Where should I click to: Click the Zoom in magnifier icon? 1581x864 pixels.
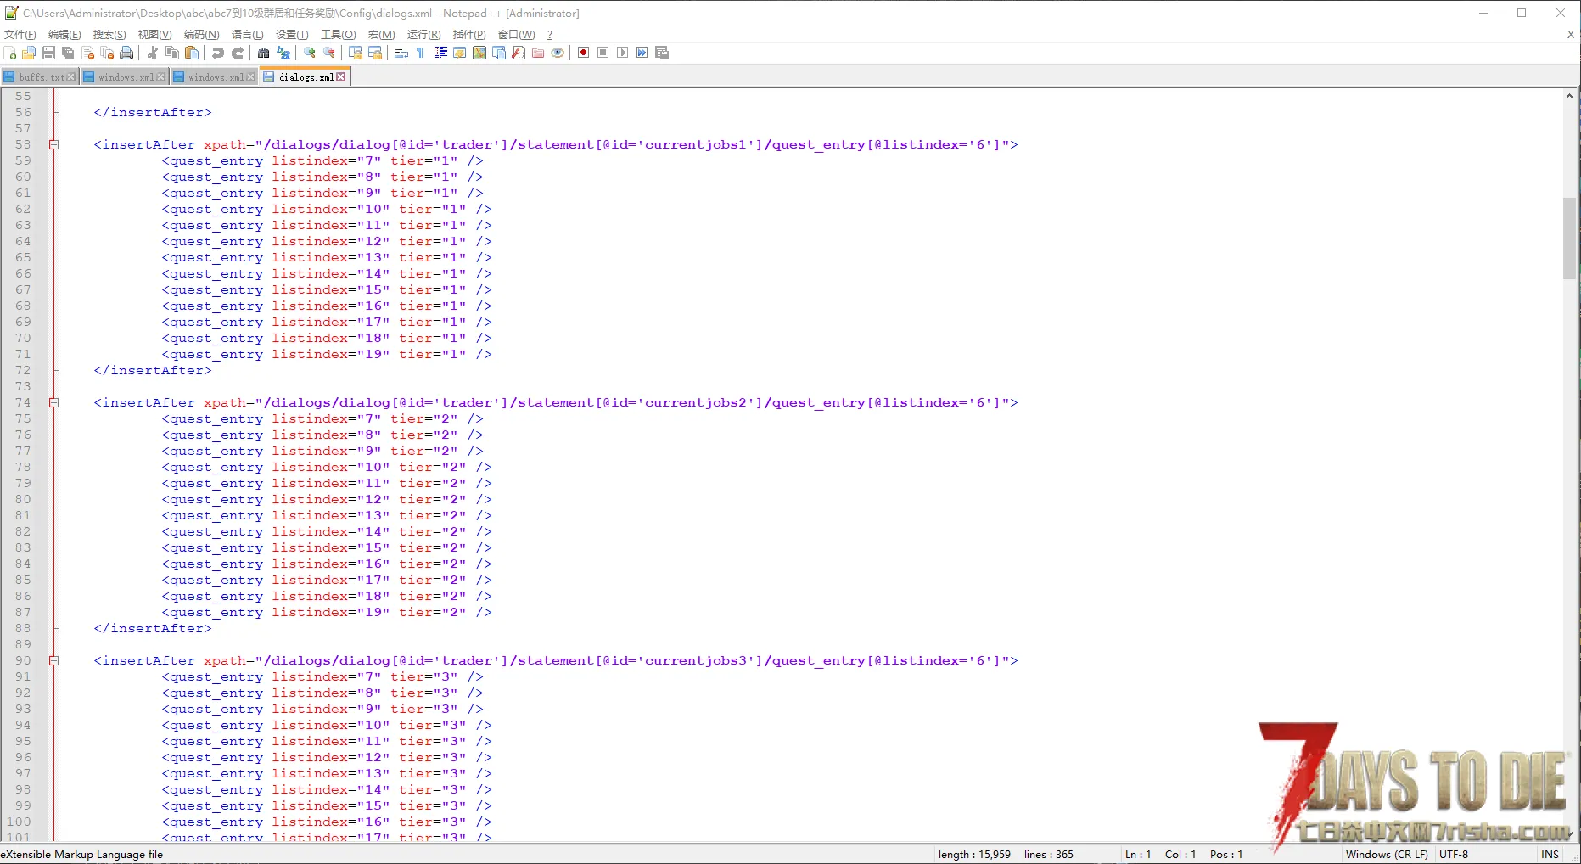310,53
